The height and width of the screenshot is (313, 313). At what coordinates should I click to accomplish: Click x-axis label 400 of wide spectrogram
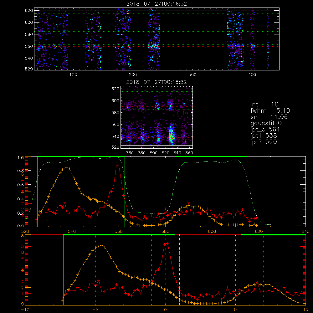[x=252, y=75]
